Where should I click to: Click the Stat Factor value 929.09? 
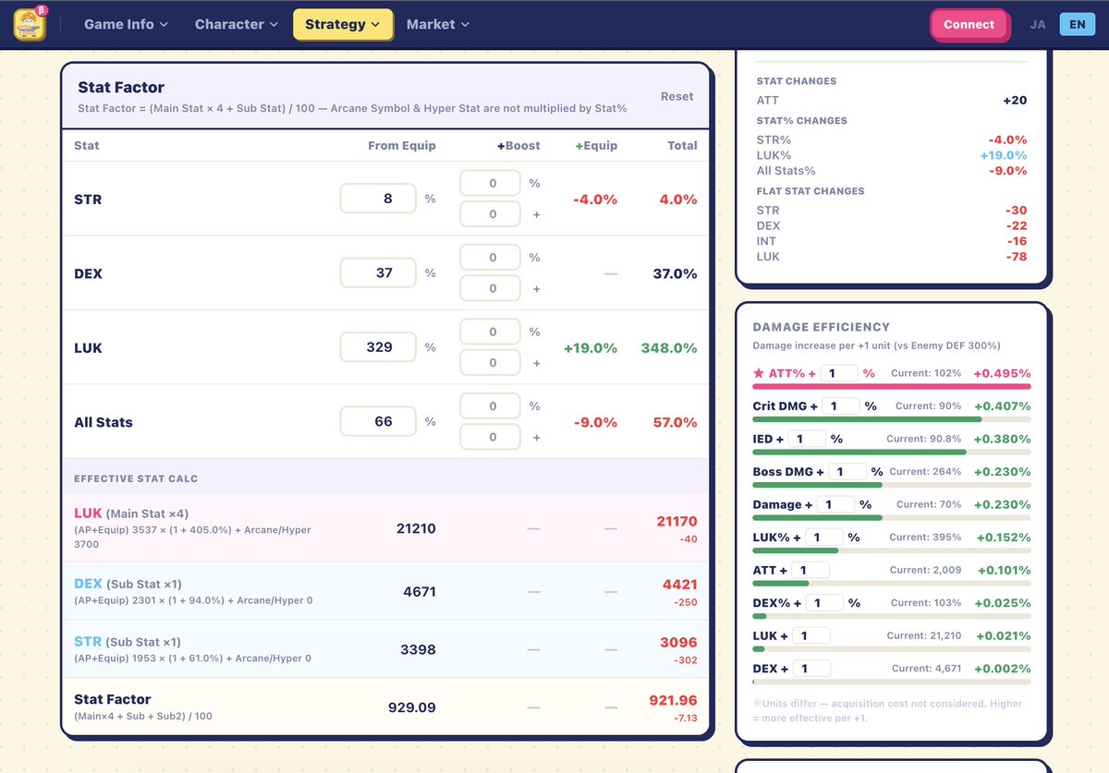click(412, 707)
